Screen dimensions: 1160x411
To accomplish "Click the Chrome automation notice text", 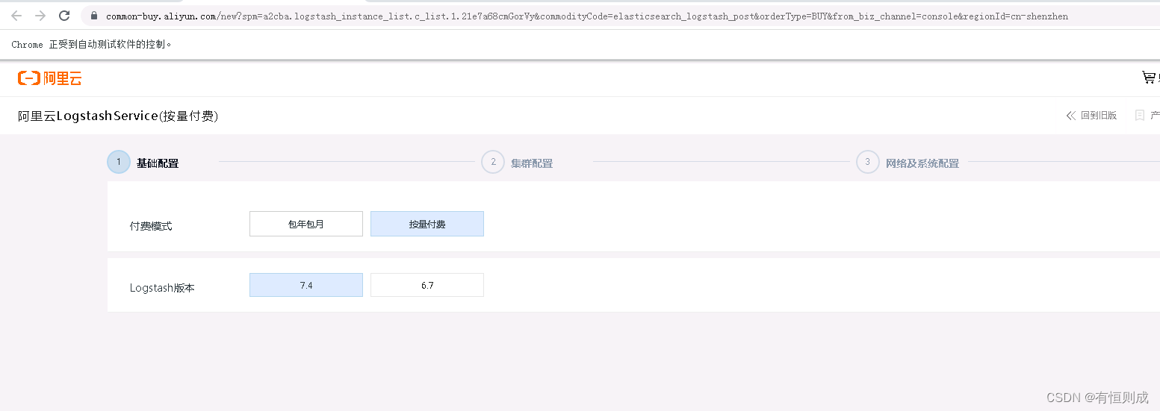I will tap(92, 45).
